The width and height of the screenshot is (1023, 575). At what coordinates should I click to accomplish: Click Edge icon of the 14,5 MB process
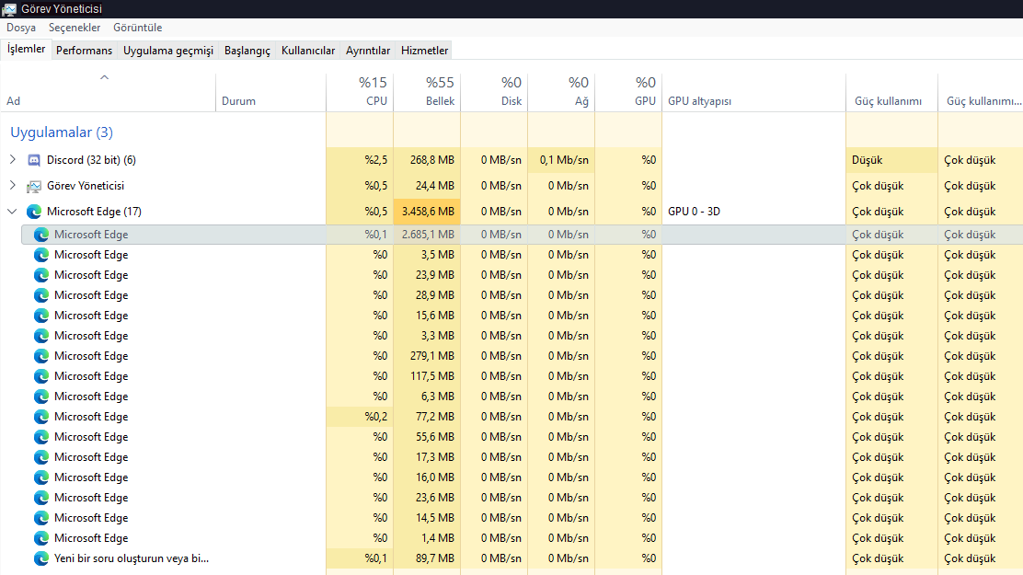point(41,518)
